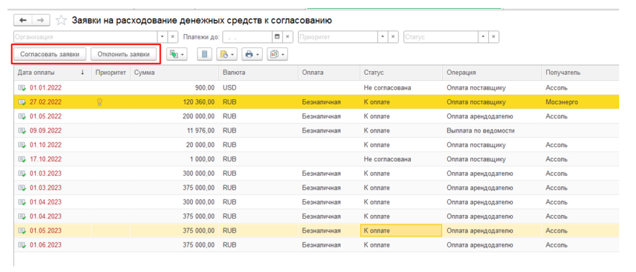Screen dimensions: 636x272
Task: Click document icon of row 01.10.2022
Action: [x=21, y=145]
